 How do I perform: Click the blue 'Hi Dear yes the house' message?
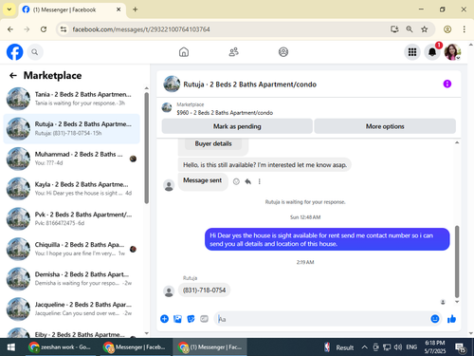(x=327, y=239)
